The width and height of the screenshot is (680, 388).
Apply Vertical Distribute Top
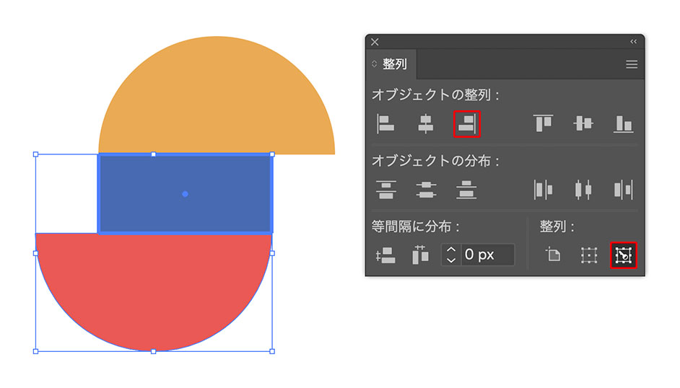tap(386, 190)
